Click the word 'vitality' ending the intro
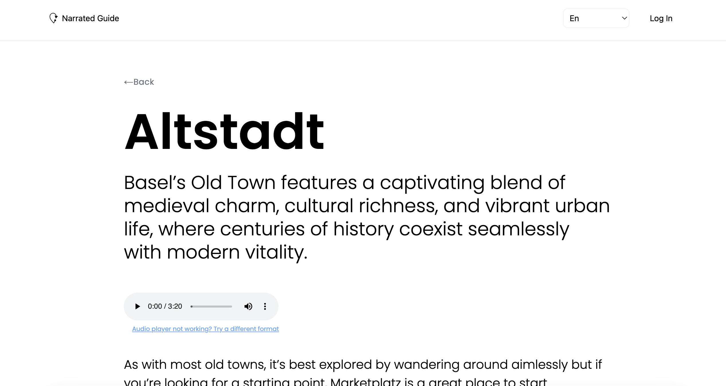This screenshot has width=726, height=386. [x=274, y=252]
